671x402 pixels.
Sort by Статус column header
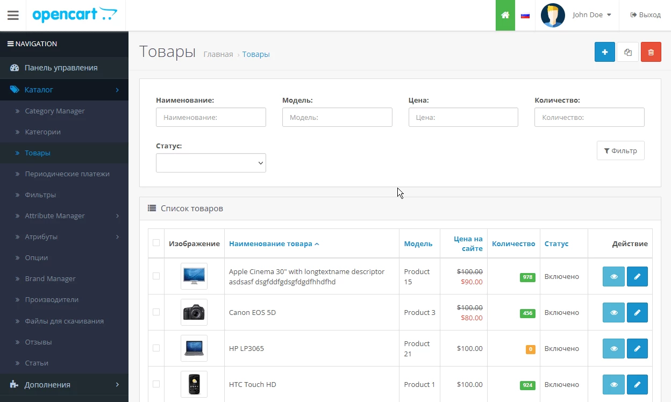point(556,243)
